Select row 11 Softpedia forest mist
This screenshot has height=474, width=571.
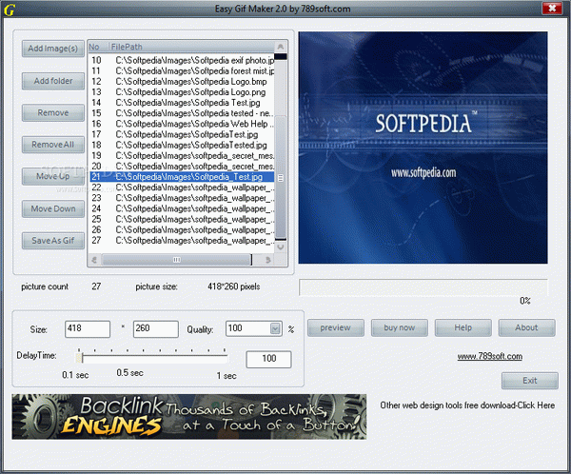pos(182,70)
